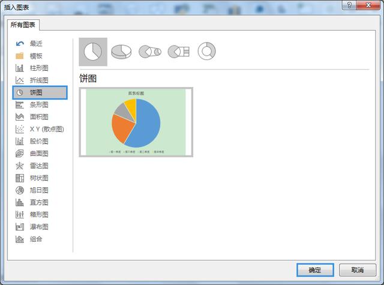
Task: Click the 股价图 stock chart icon
Action: click(20, 141)
